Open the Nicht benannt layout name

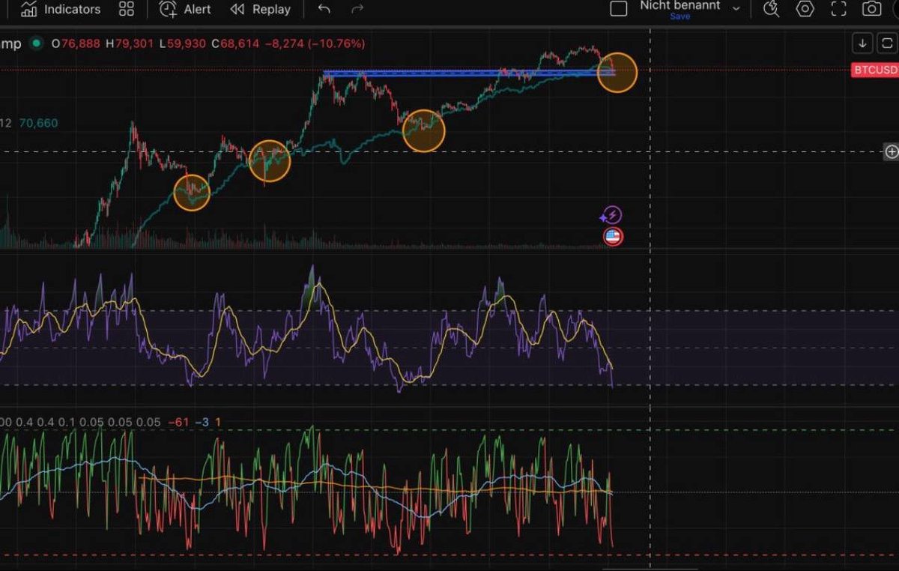pyautogui.click(x=679, y=5)
